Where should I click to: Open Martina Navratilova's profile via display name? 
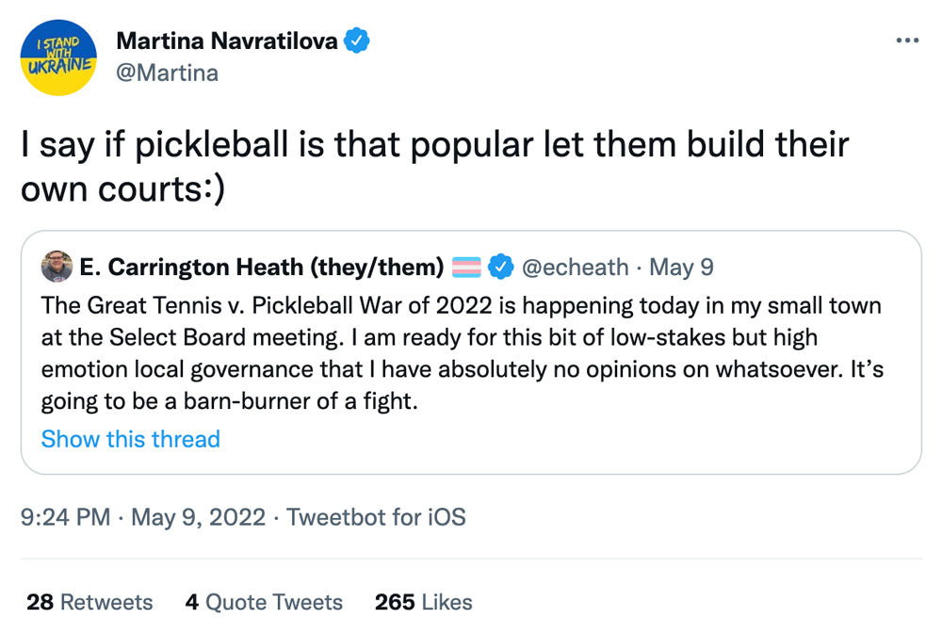coord(227,41)
